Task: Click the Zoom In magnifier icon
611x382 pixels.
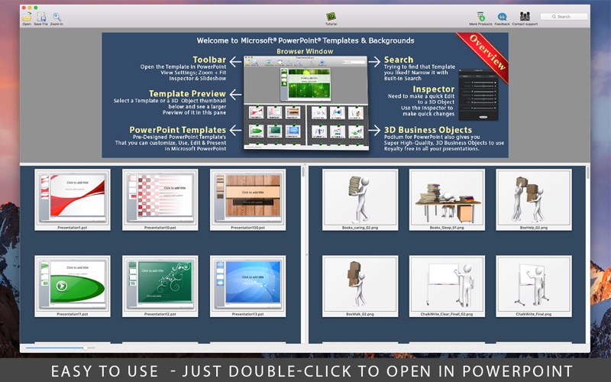Action: click(57, 17)
